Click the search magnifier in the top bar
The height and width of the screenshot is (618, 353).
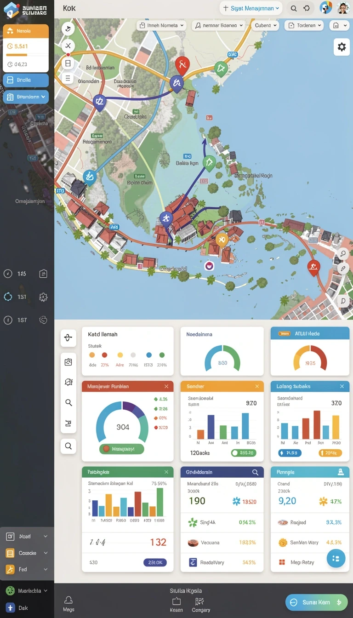click(x=293, y=8)
